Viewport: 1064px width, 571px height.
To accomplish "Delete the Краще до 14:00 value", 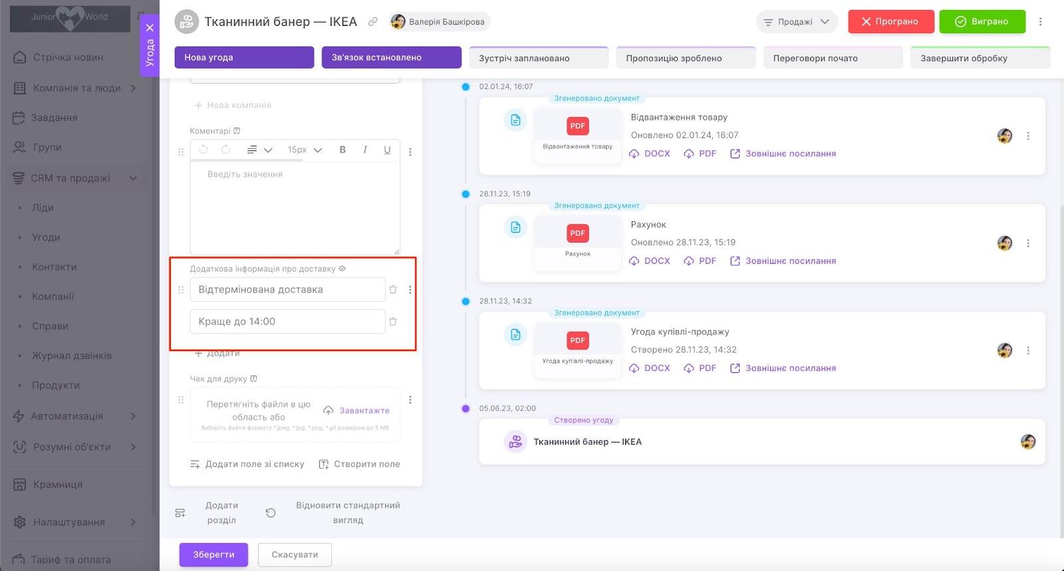I will 393,321.
